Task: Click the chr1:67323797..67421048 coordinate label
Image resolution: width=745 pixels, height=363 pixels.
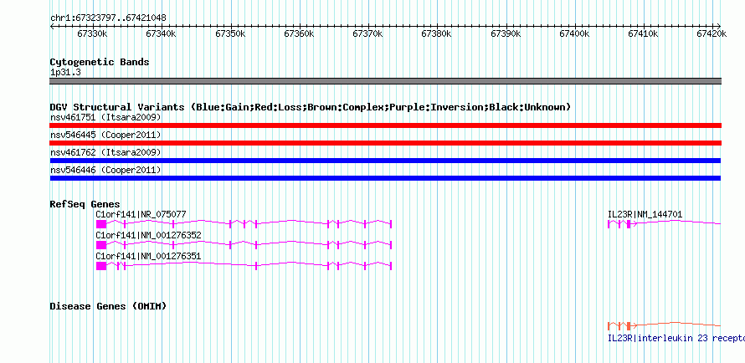Action: coord(108,18)
